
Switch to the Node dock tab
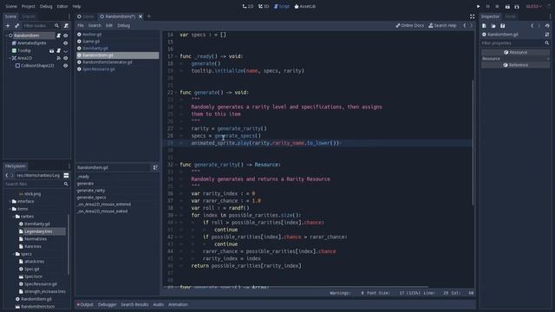(510, 16)
